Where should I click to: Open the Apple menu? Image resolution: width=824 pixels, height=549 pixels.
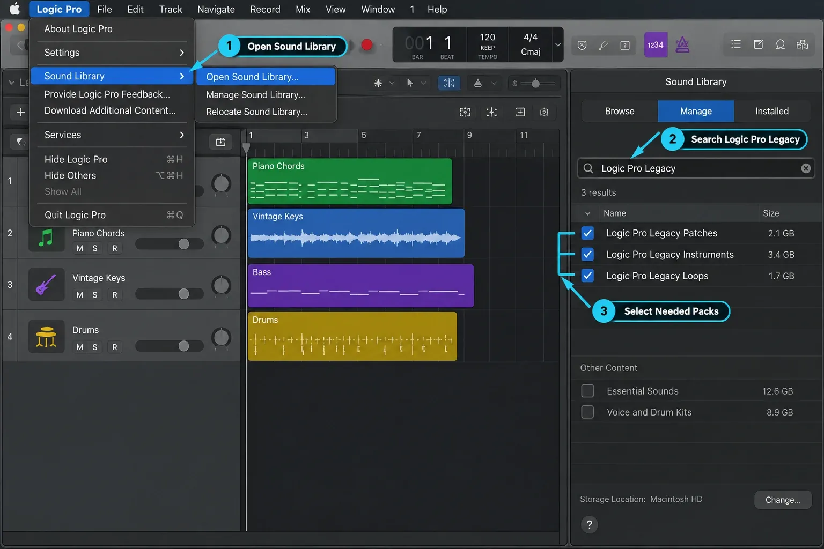click(x=14, y=9)
